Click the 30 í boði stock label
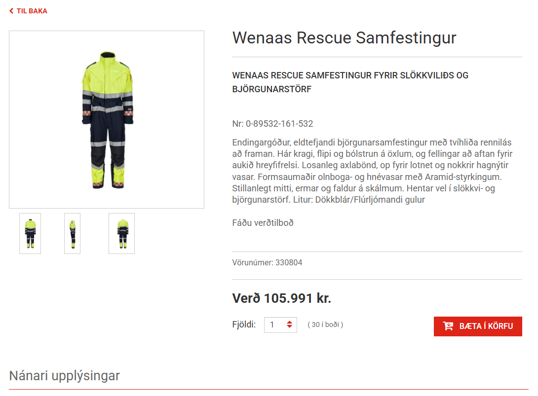538x396 pixels. point(325,324)
